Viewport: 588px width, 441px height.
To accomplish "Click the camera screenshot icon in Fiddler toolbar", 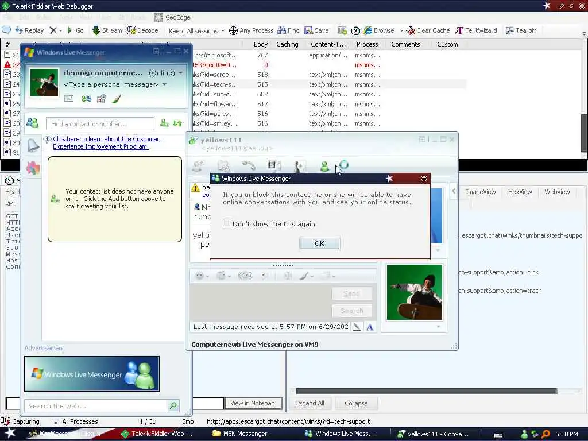I will pos(342,30).
